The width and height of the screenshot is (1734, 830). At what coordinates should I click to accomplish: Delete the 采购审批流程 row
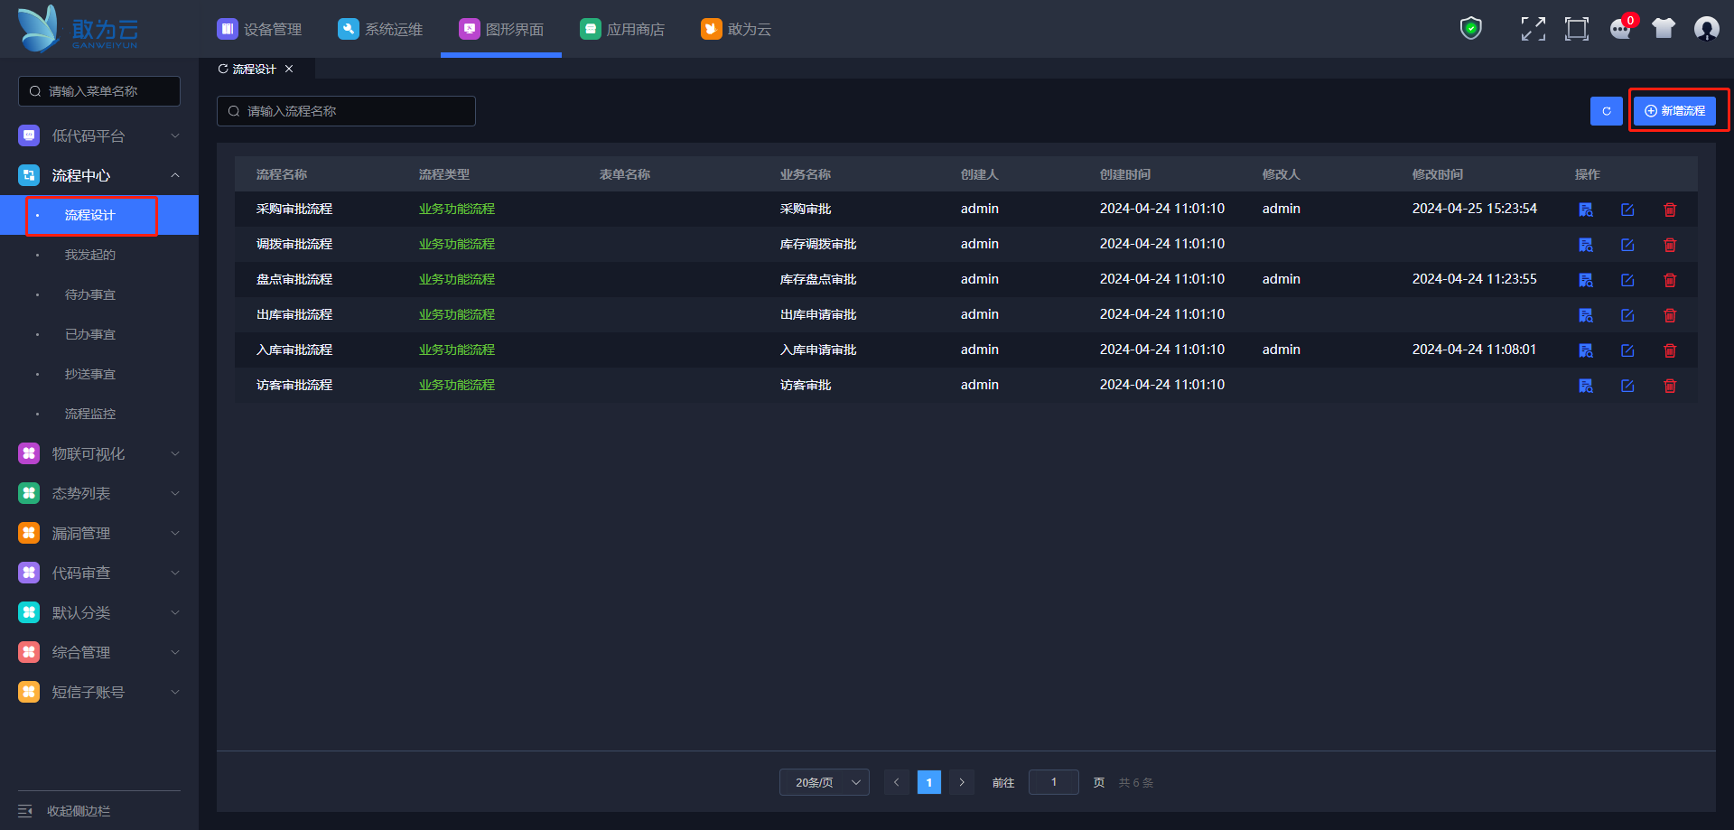(x=1670, y=210)
